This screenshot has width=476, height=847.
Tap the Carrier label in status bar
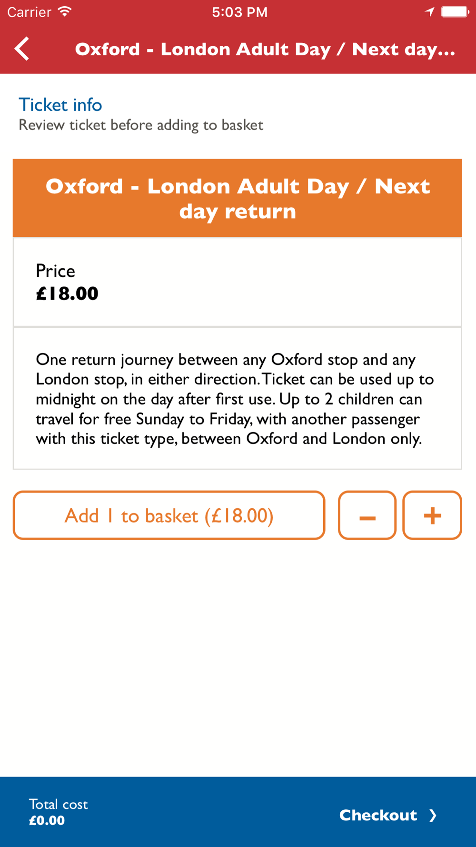tap(29, 12)
